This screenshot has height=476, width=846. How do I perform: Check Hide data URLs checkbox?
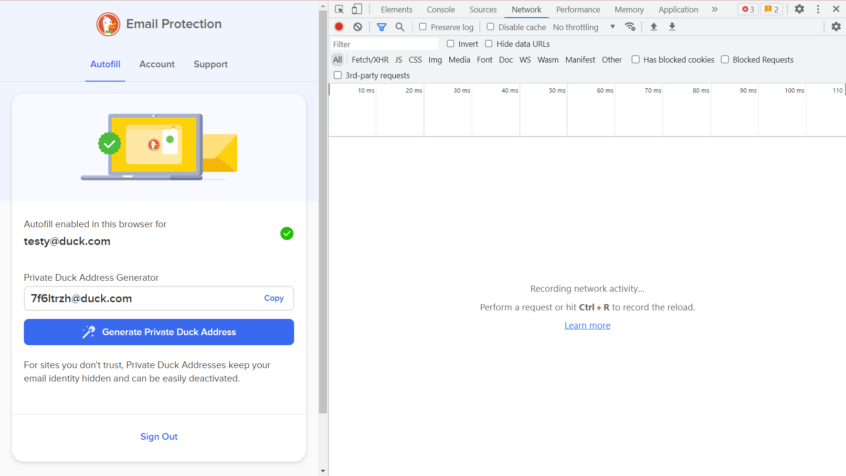point(488,43)
